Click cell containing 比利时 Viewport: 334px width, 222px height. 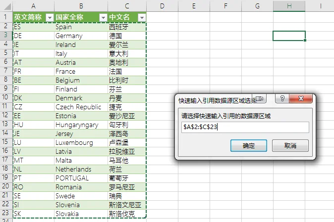pos(127,80)
